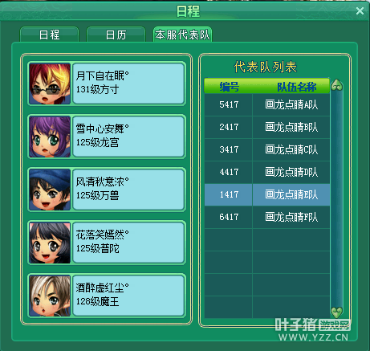Choose the 画龙点睛C队 entry
This screenshot has height=351, width=370.
(267, 149)
